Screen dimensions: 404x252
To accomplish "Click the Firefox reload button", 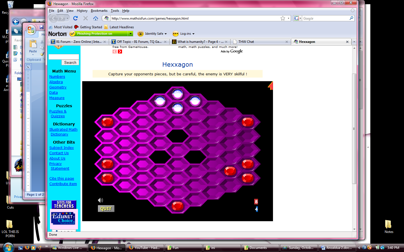I will pyautogui.click(x=75, y=18).
